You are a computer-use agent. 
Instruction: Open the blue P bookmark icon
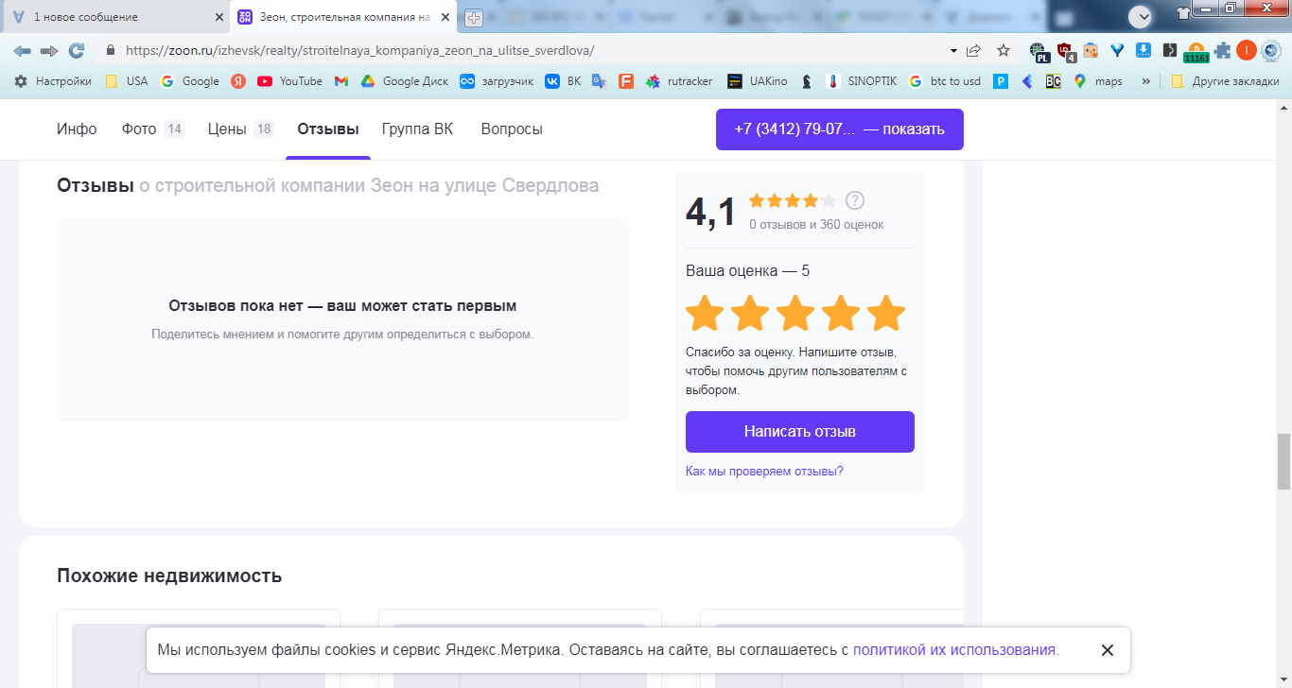click(1001, 81)
